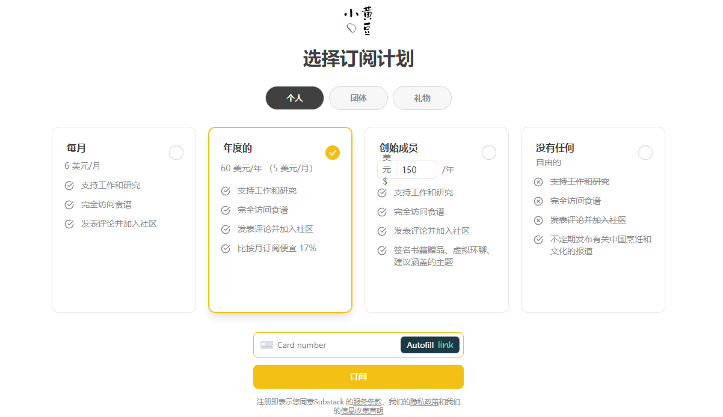This screenshot has height=417, width=723.
Task: Click the 小黄豆 logo at top
Action: coord(358,21)
